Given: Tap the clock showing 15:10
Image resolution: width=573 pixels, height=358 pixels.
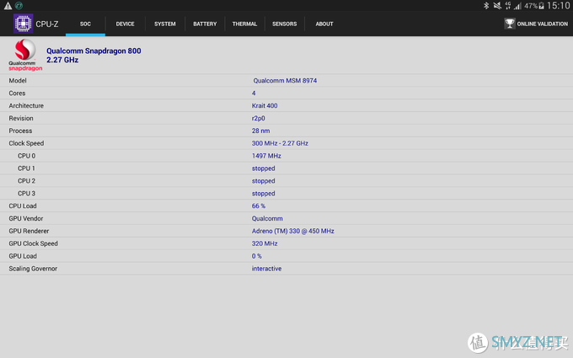Looking at the screenshot, I should (559, 6).
